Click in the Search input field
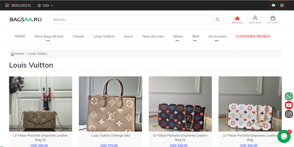This screenshot has height=147, width=294. [131, 19]
